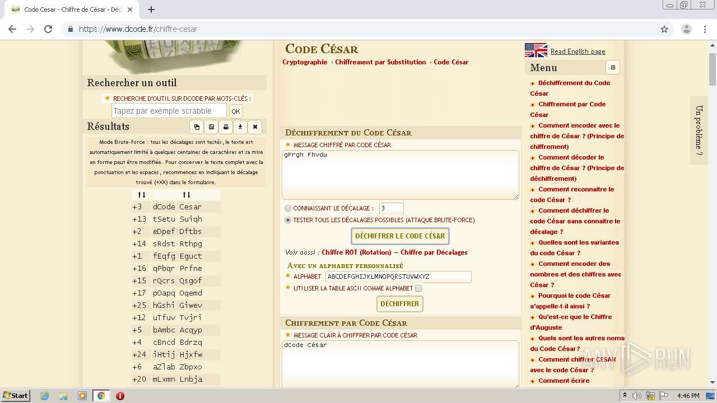Open Chrome's three-dot menu
The width and height of the screenshot is (717, 403).
tap(704, 29)
